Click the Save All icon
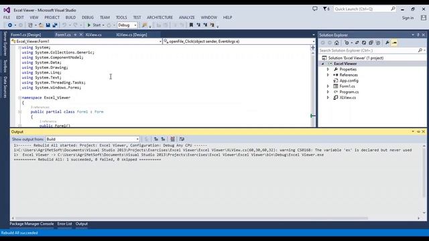 tap(55, 25)
